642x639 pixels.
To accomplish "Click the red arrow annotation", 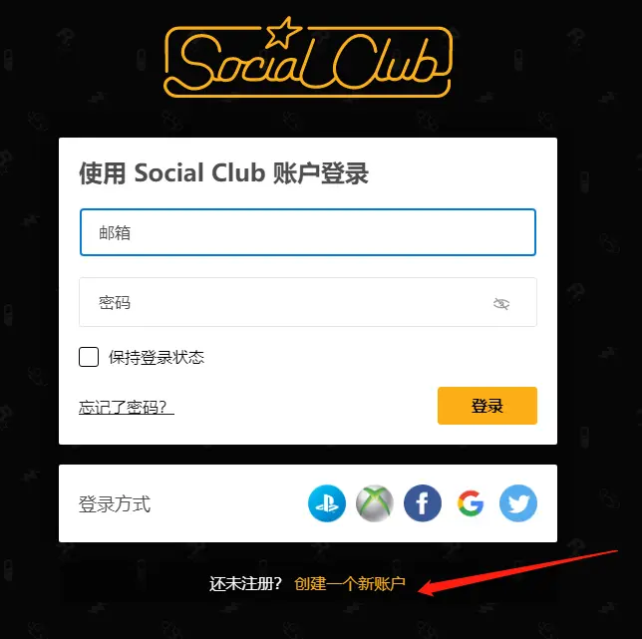I will pyautogui.click(x=518, y=573).
